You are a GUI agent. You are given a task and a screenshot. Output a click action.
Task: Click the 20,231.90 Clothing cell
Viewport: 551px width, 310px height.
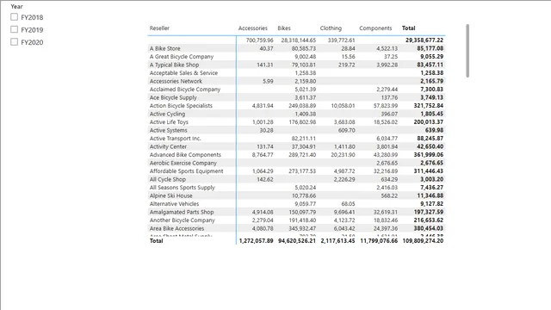coord(343,155)
